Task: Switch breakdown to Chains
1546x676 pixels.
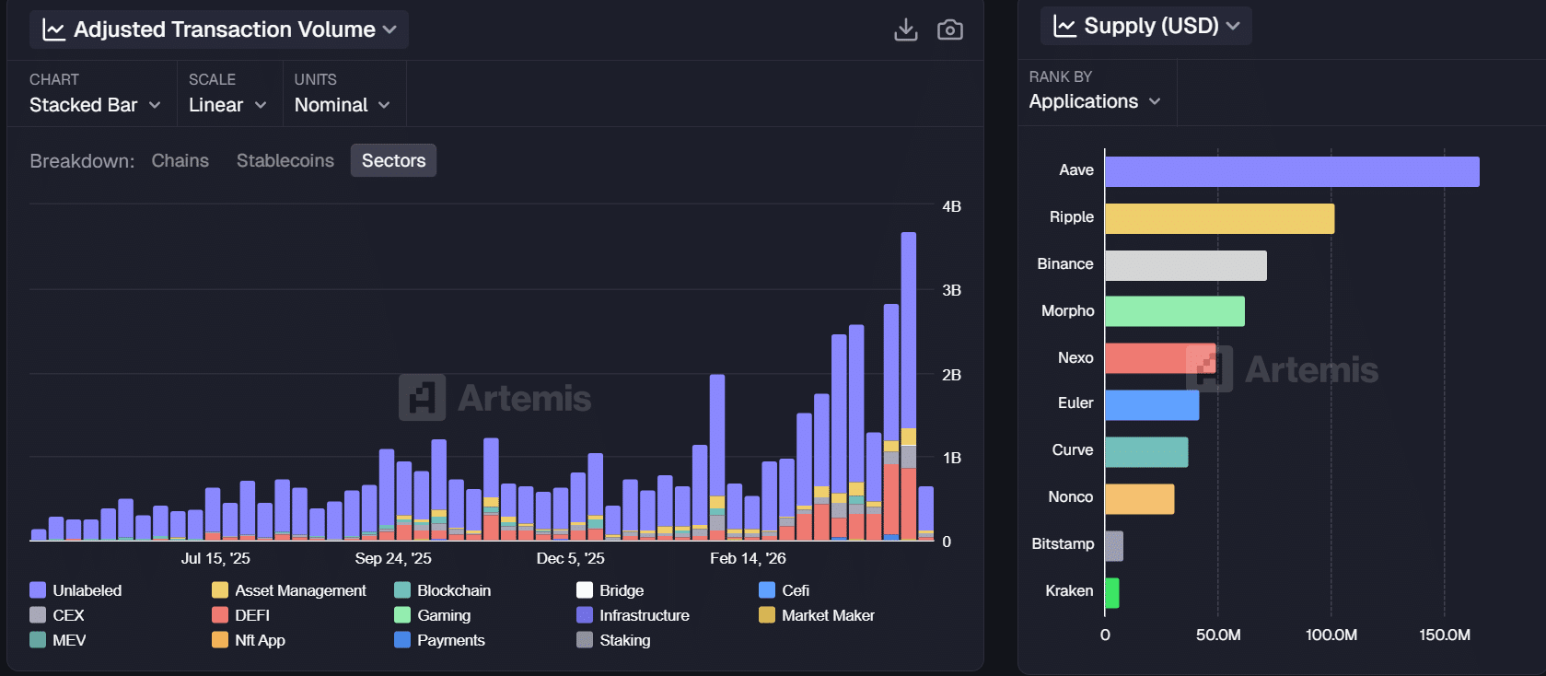Action: click(x=180, y=160)
